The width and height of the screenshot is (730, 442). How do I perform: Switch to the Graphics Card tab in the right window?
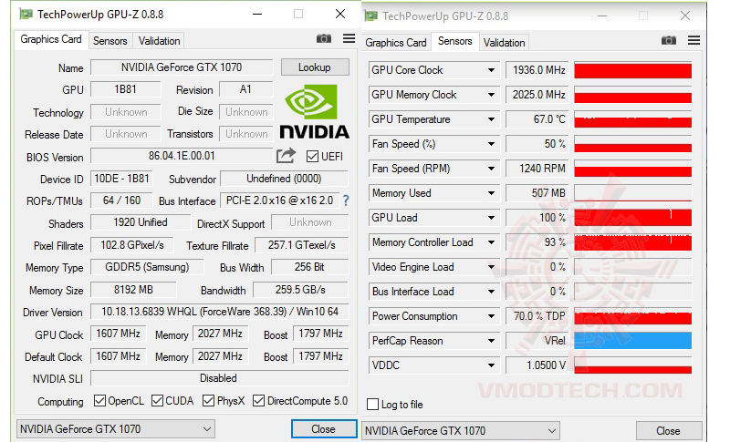coord(396,43)
